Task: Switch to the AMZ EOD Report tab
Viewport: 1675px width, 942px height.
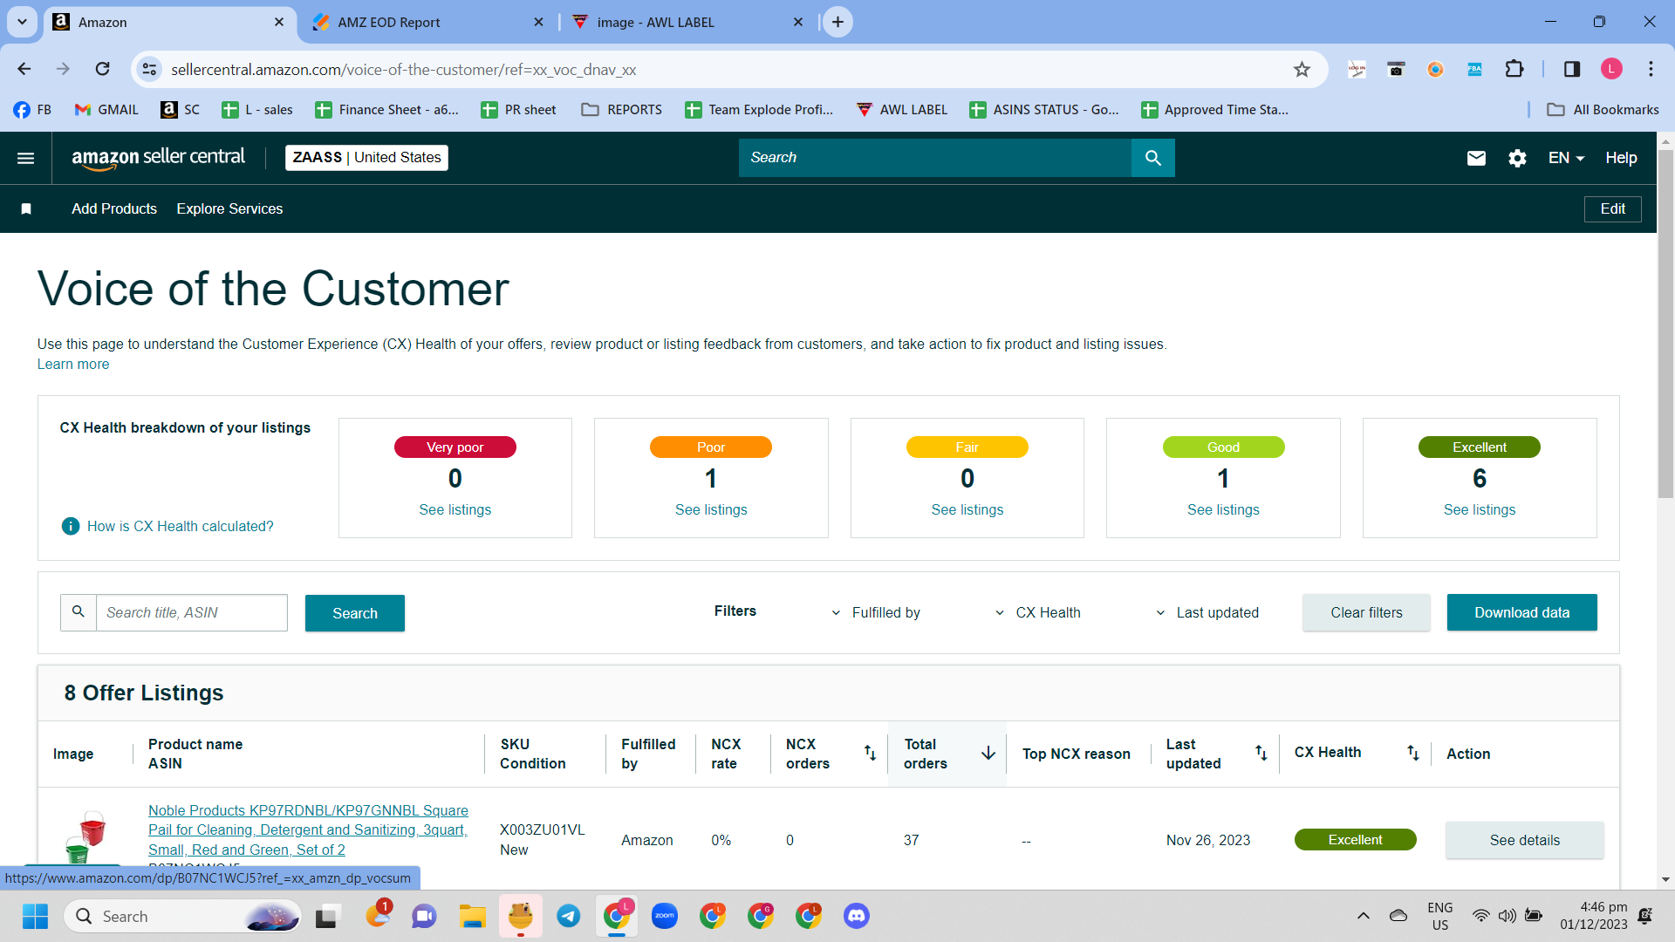Action: [x=427, y=23]
